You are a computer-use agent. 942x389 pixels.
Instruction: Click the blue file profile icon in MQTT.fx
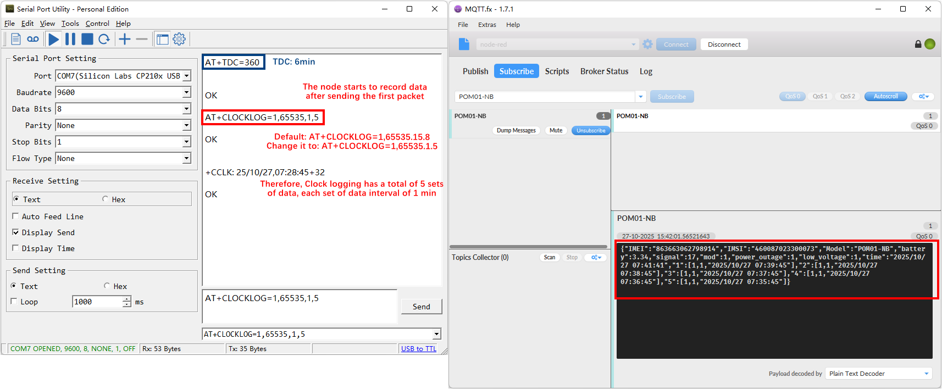click(464, 44)
